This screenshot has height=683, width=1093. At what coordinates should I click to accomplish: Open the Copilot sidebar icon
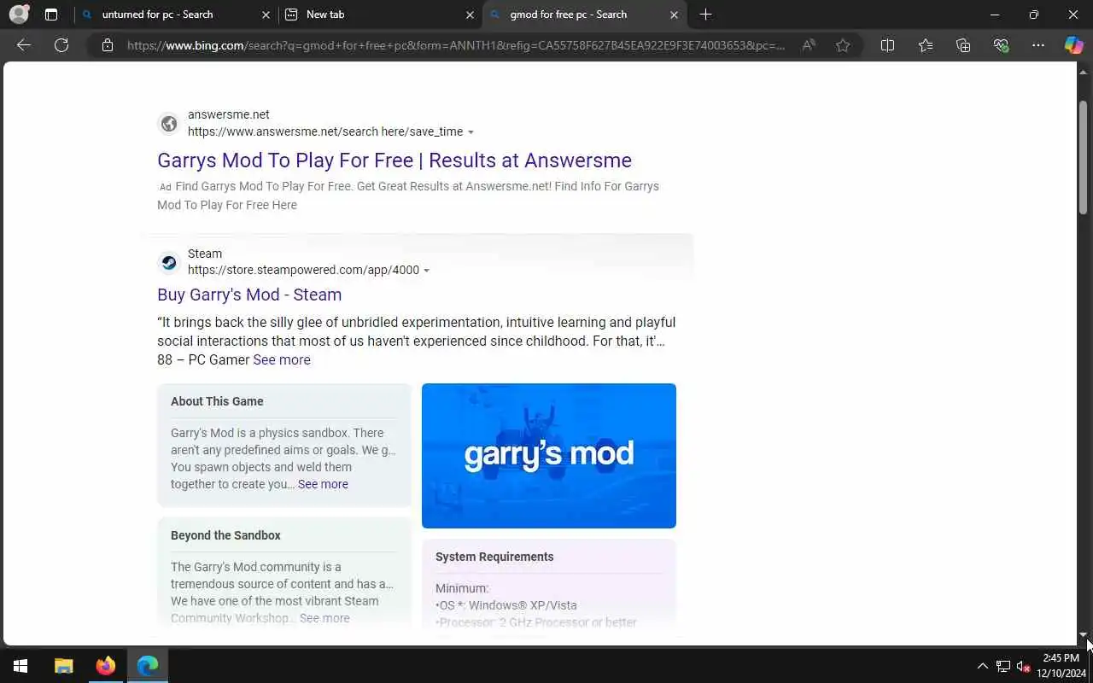[x=1073, y=45]
